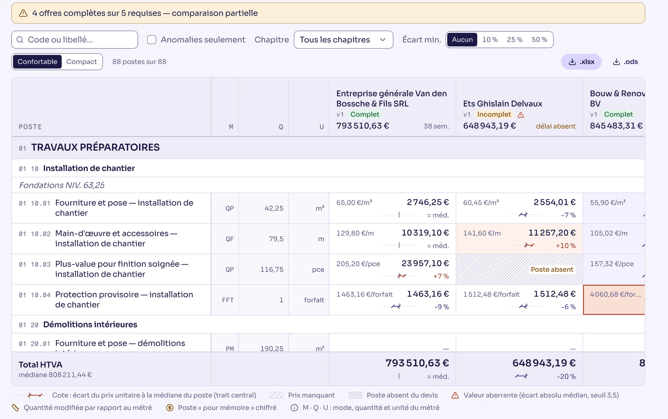Set minimum deviation to 50 %

539,40
